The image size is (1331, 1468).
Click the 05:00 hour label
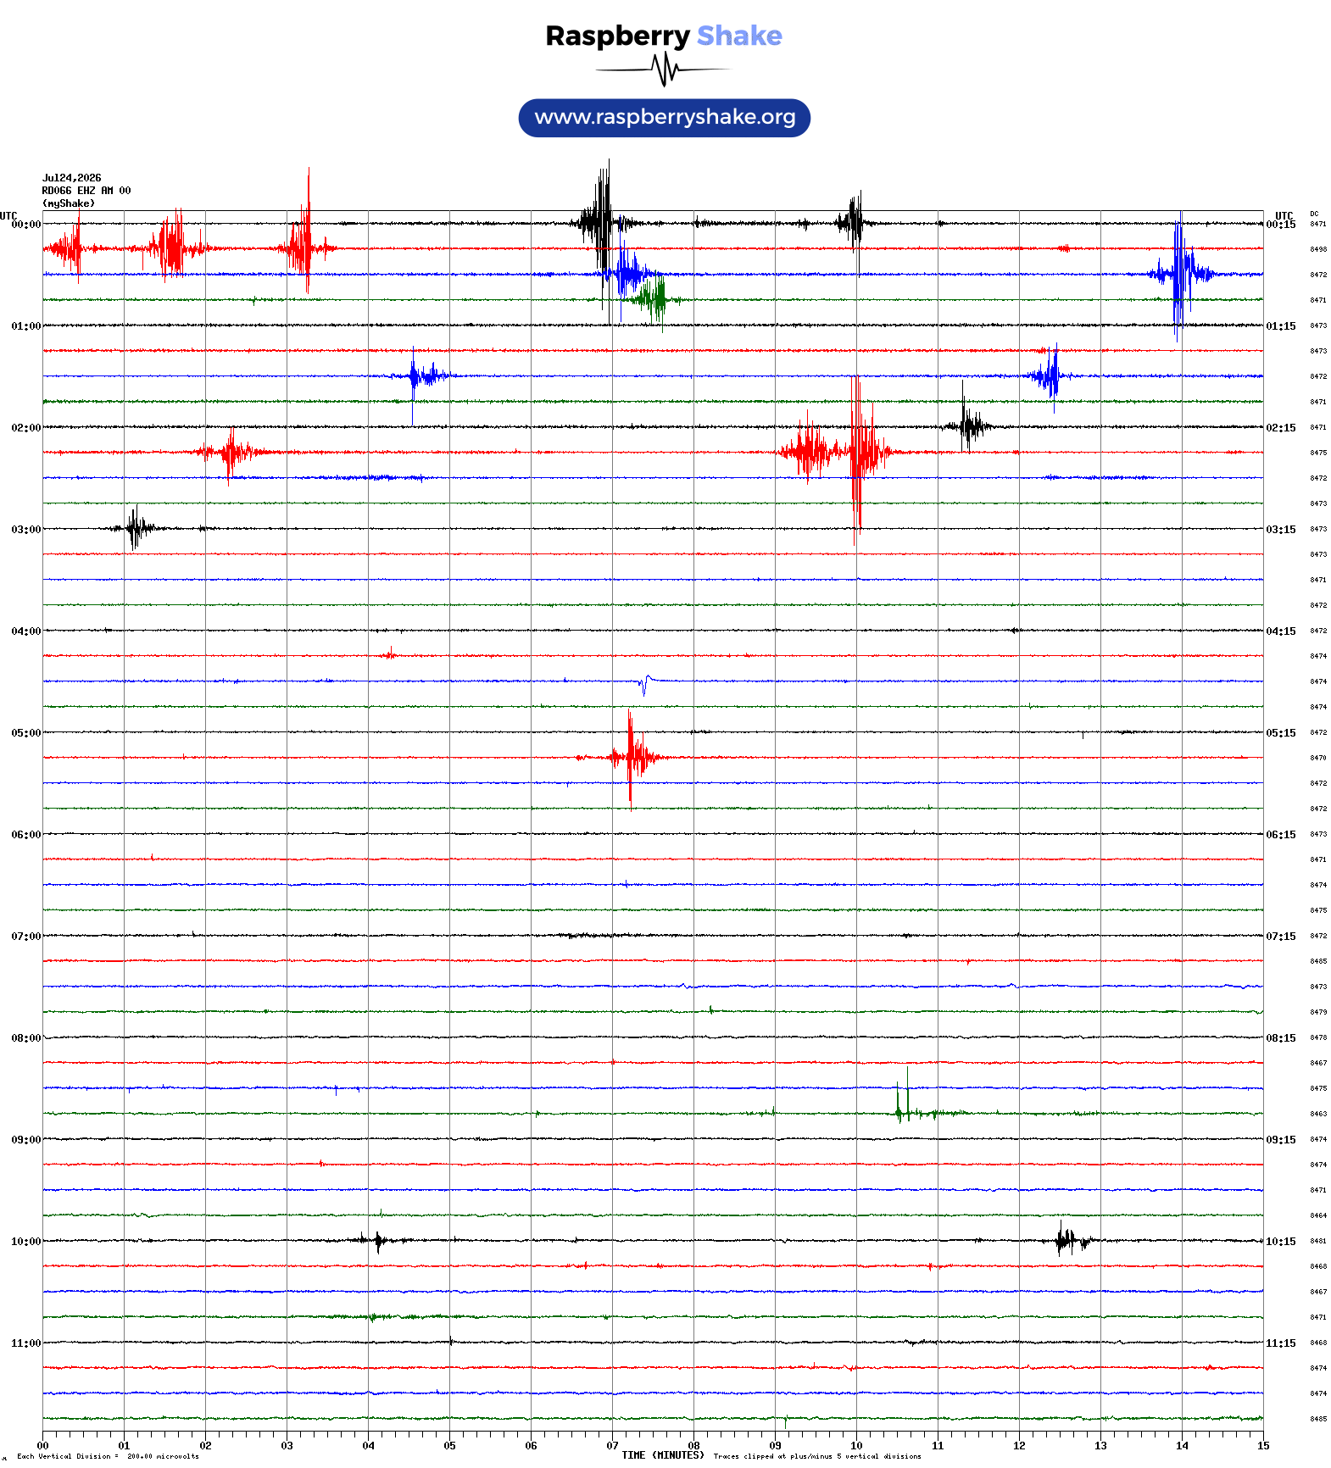tap(26, 733)
